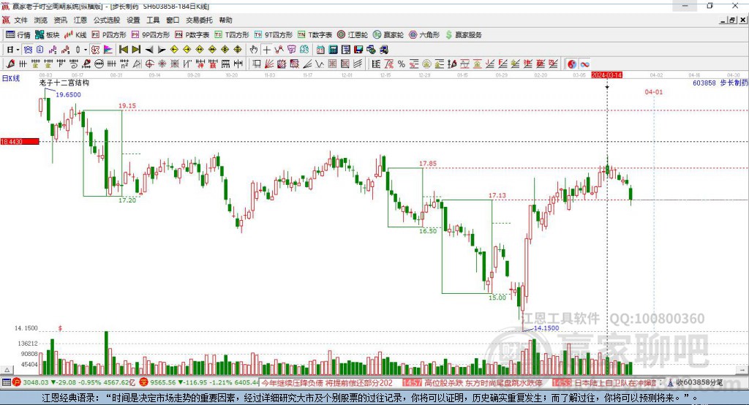The width and height of the screenshot is (749, 405).
Task: Launch the 江恩轮 Gann wheel
Action: coord(353,35)
